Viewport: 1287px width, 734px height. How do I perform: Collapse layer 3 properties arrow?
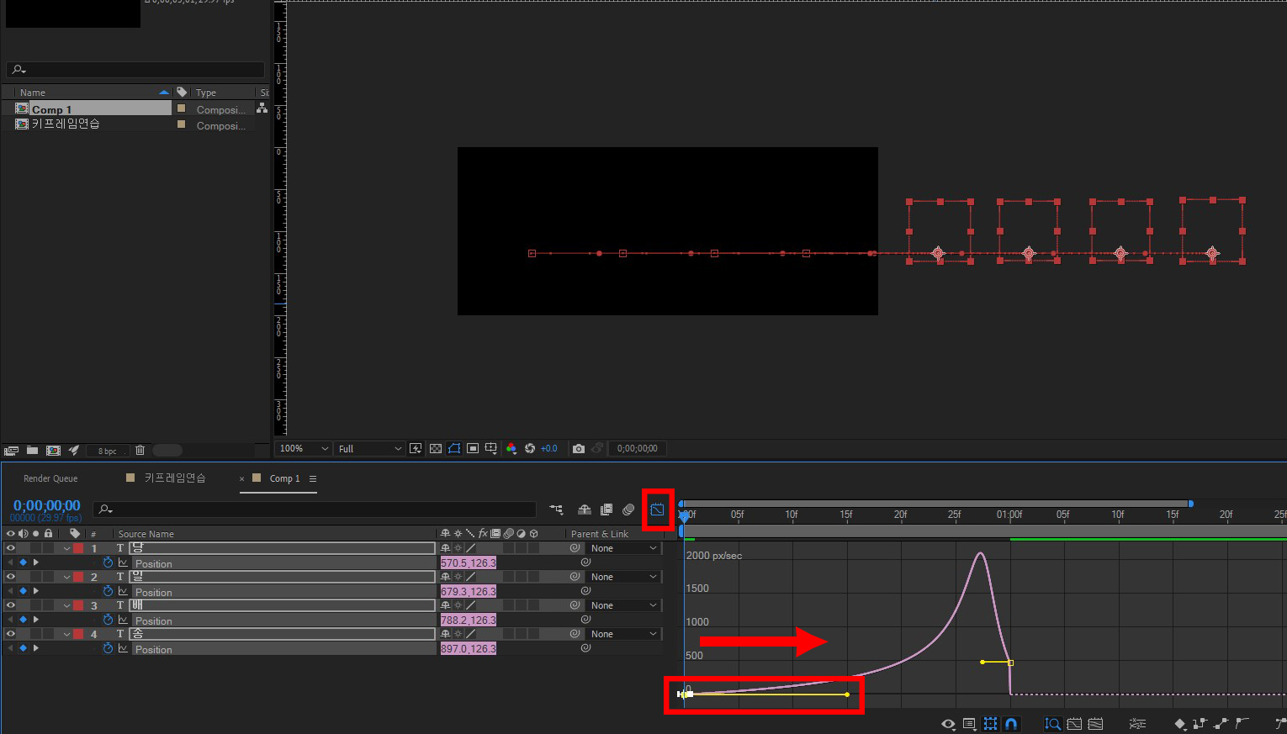pos(66,605)
